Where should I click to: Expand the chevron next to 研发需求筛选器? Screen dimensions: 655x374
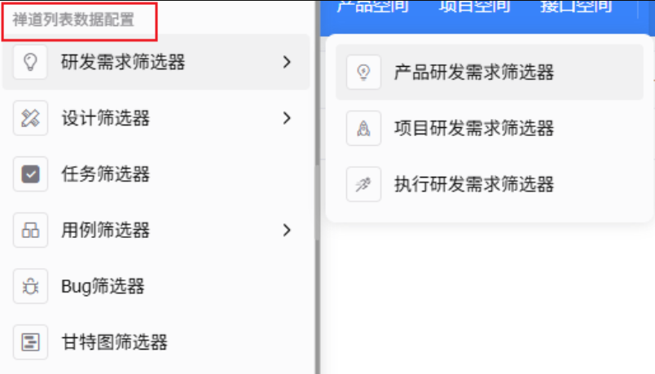pos(287,62)
